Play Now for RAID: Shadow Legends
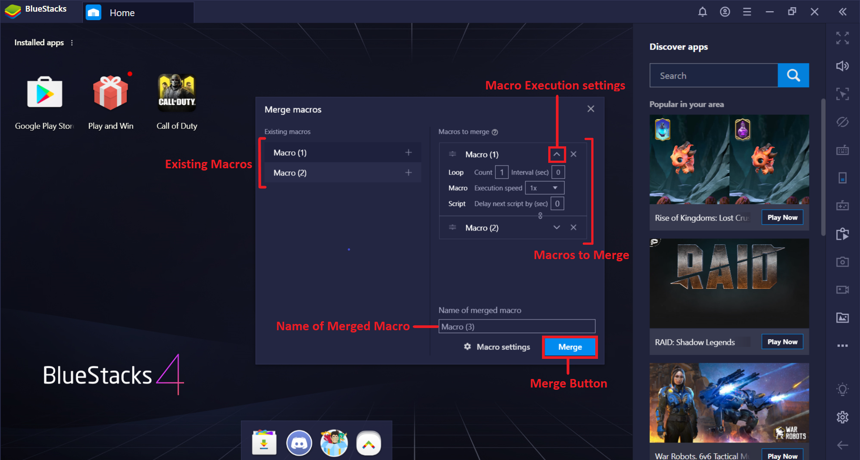Image resolution: width=860 pixels, height=460 pixels. tap(783, 341)
